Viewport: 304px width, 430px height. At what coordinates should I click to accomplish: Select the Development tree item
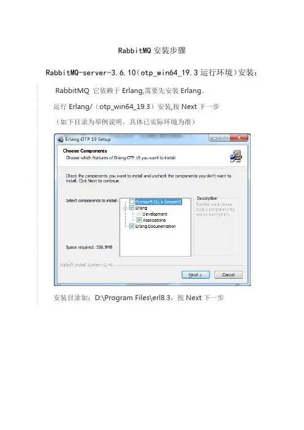tap(155, 214)
